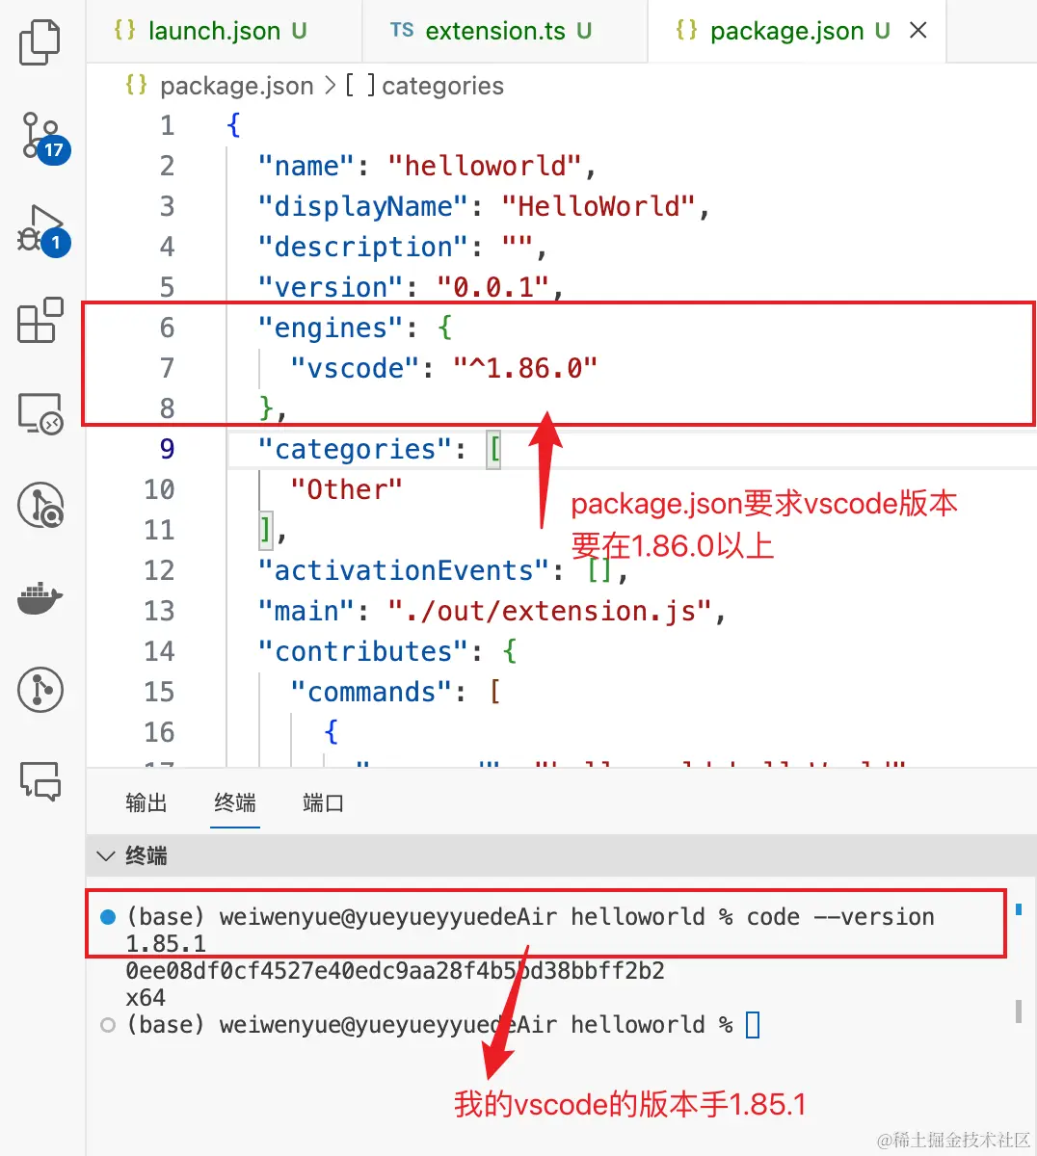Click the "activationEvents" key

click(404, 570)
